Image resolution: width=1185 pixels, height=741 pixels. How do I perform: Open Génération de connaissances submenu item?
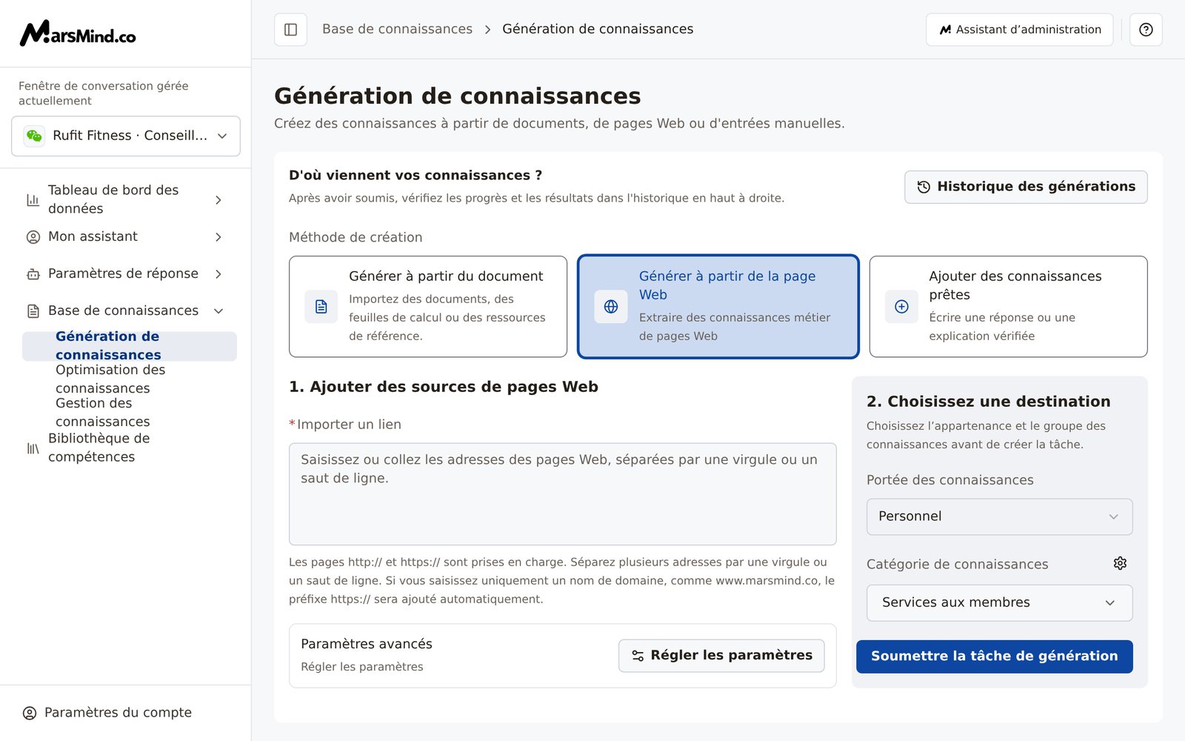click(x=130, y=346)
